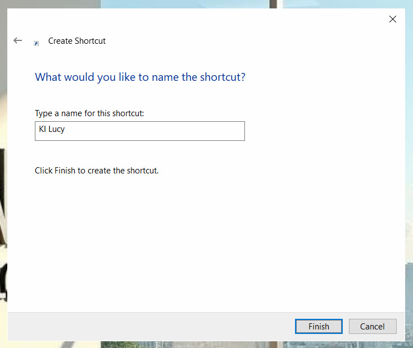
Task: Click the blank white area of the dialog
Action: click(225, 241)
